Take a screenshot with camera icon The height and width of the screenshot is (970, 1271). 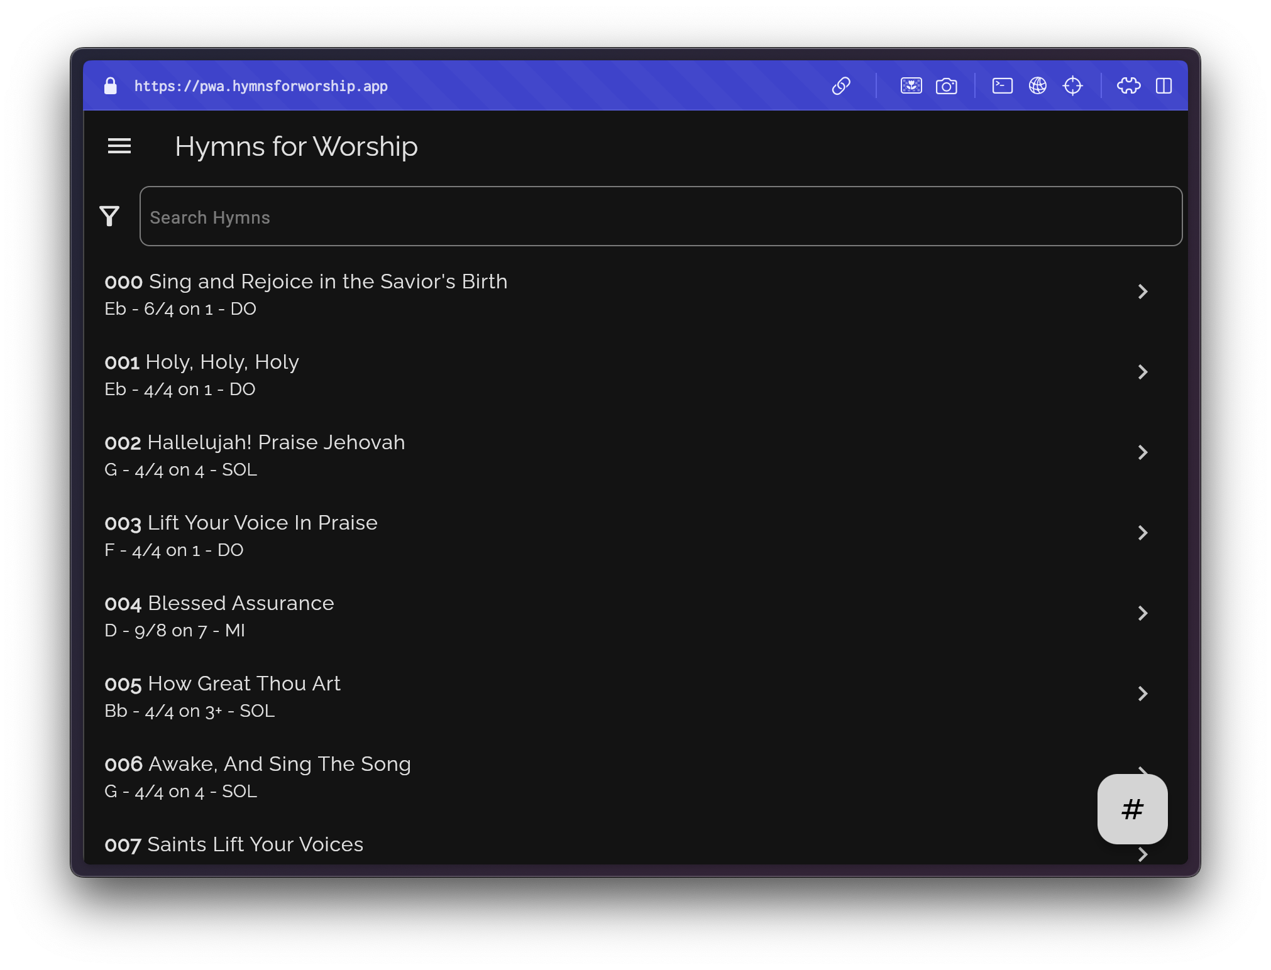tap(946, 86)
